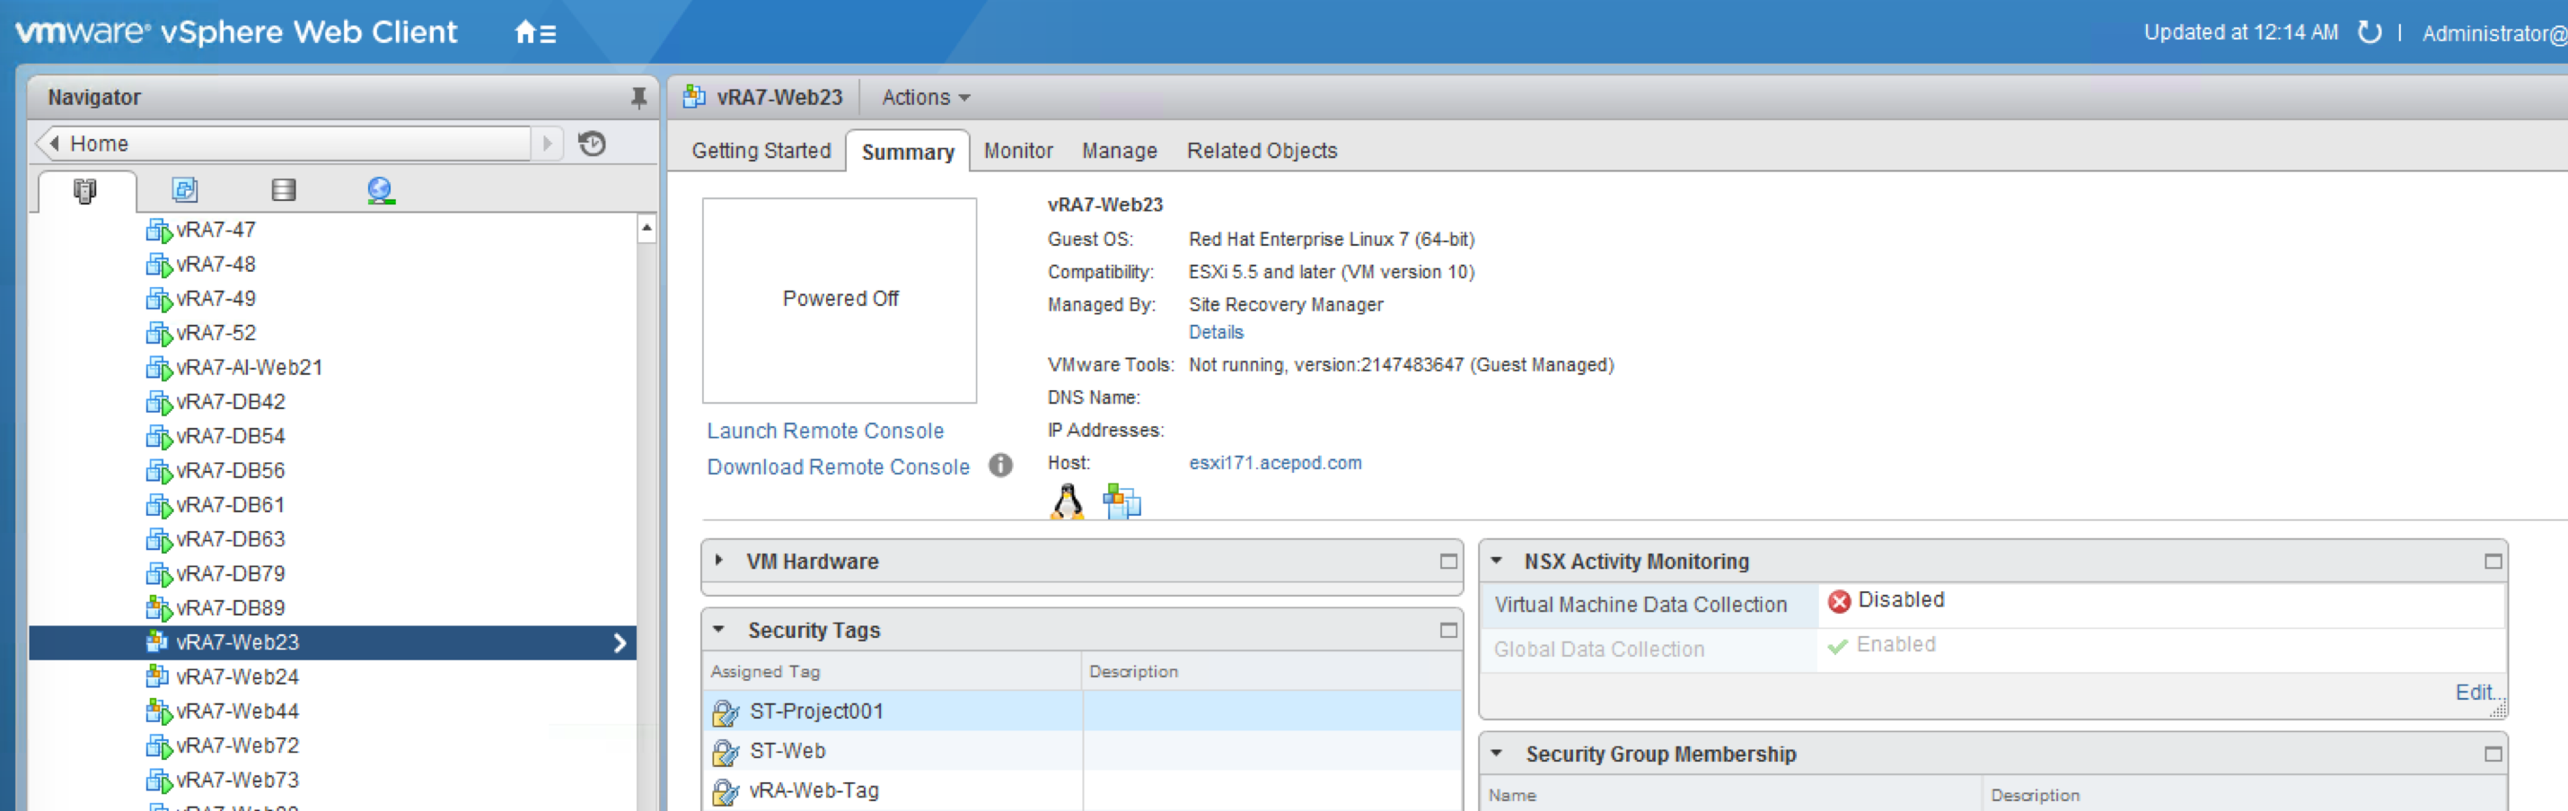Image resolution: width=2568 pixels, height=811 pixels.
Task: Click the navigator forward arrow
Action: click(546, 144)
